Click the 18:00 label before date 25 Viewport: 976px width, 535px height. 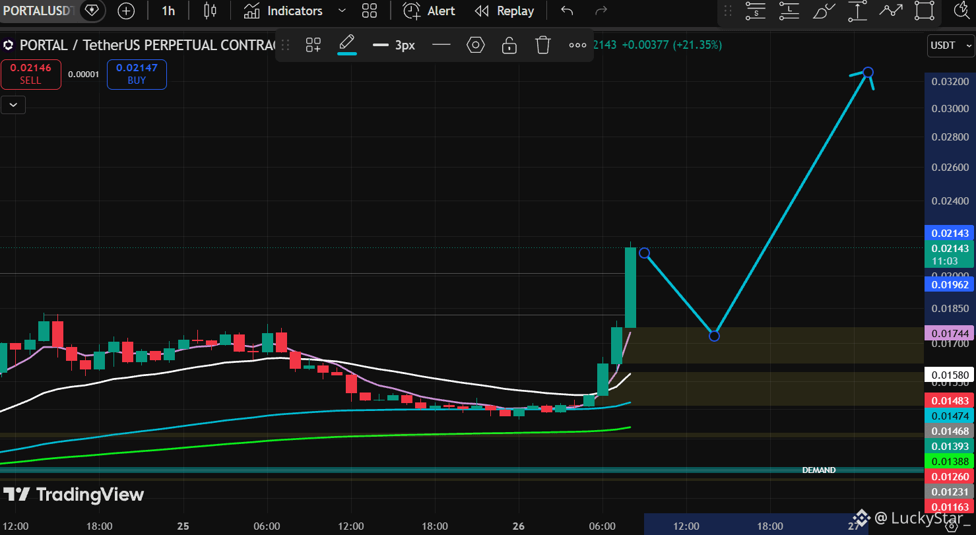pos(99,526)
